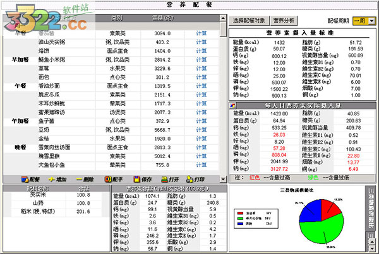This screenshot has height=254, width=379.
Task: Click the red 3127.72 sodium intake value
Action: (x=279, y=169)
